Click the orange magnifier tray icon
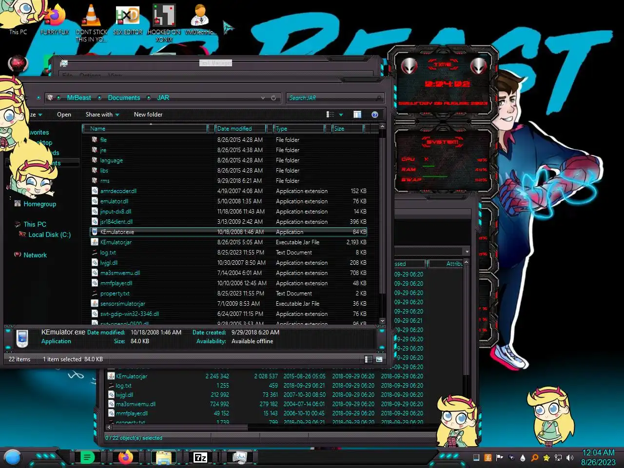The width and height of the screenshot is (624, 468). [x=535, y=458]
